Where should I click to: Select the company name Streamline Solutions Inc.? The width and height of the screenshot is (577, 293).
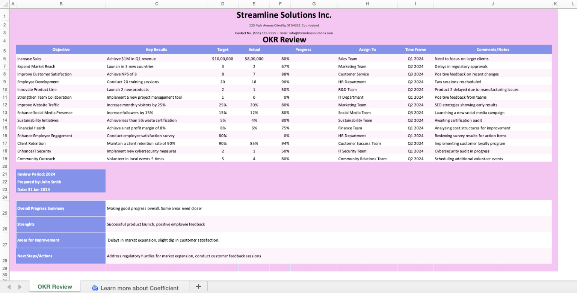[x=284, y=15]
